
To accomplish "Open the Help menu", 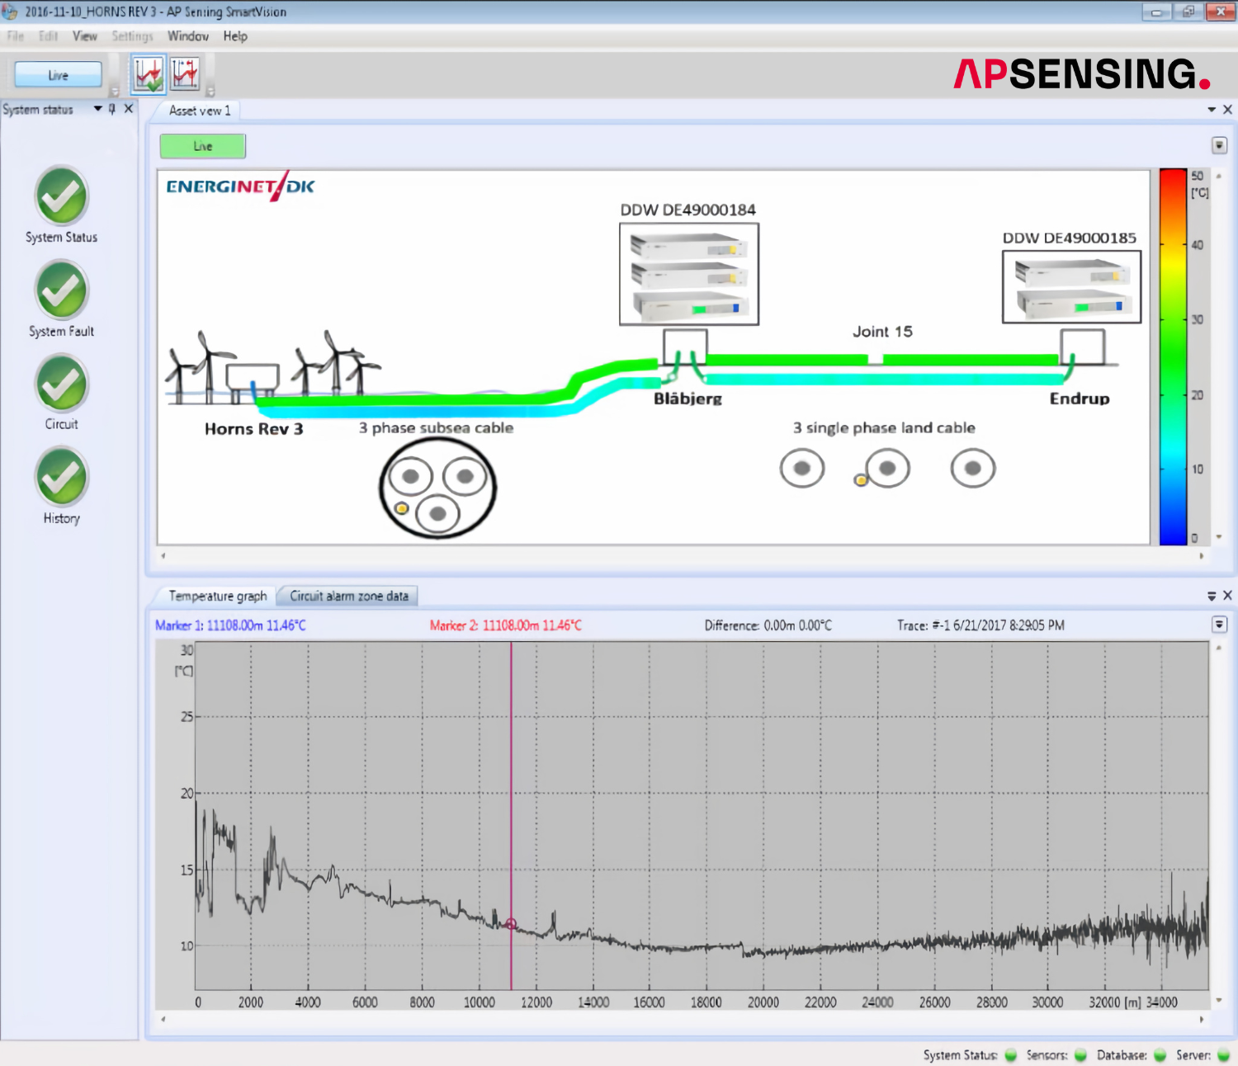I will [235, 36].
